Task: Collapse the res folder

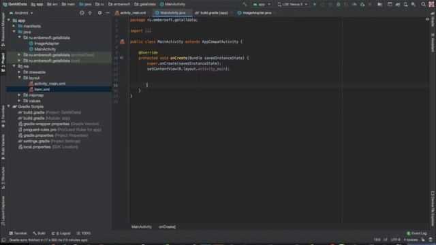Action: [14, 66]
